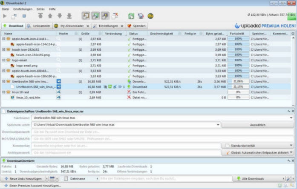Click 0% progress bar of linux_10_raid.htm
This screenshot has height=189, width=297.
point(238,97)
